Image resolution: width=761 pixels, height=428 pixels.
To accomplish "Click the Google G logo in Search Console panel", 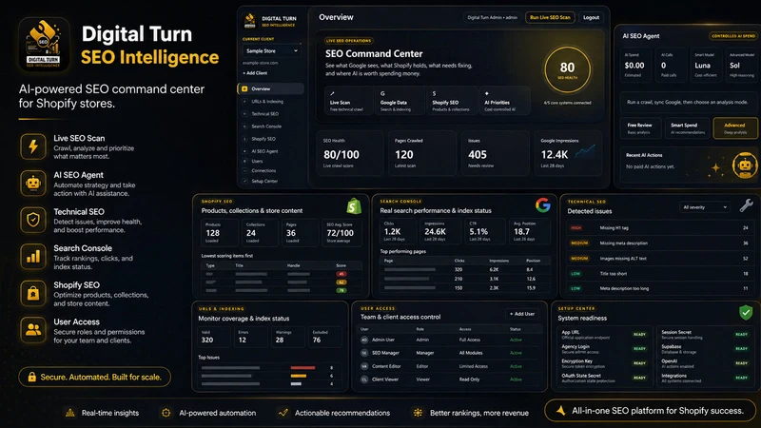I will [542, 205].
